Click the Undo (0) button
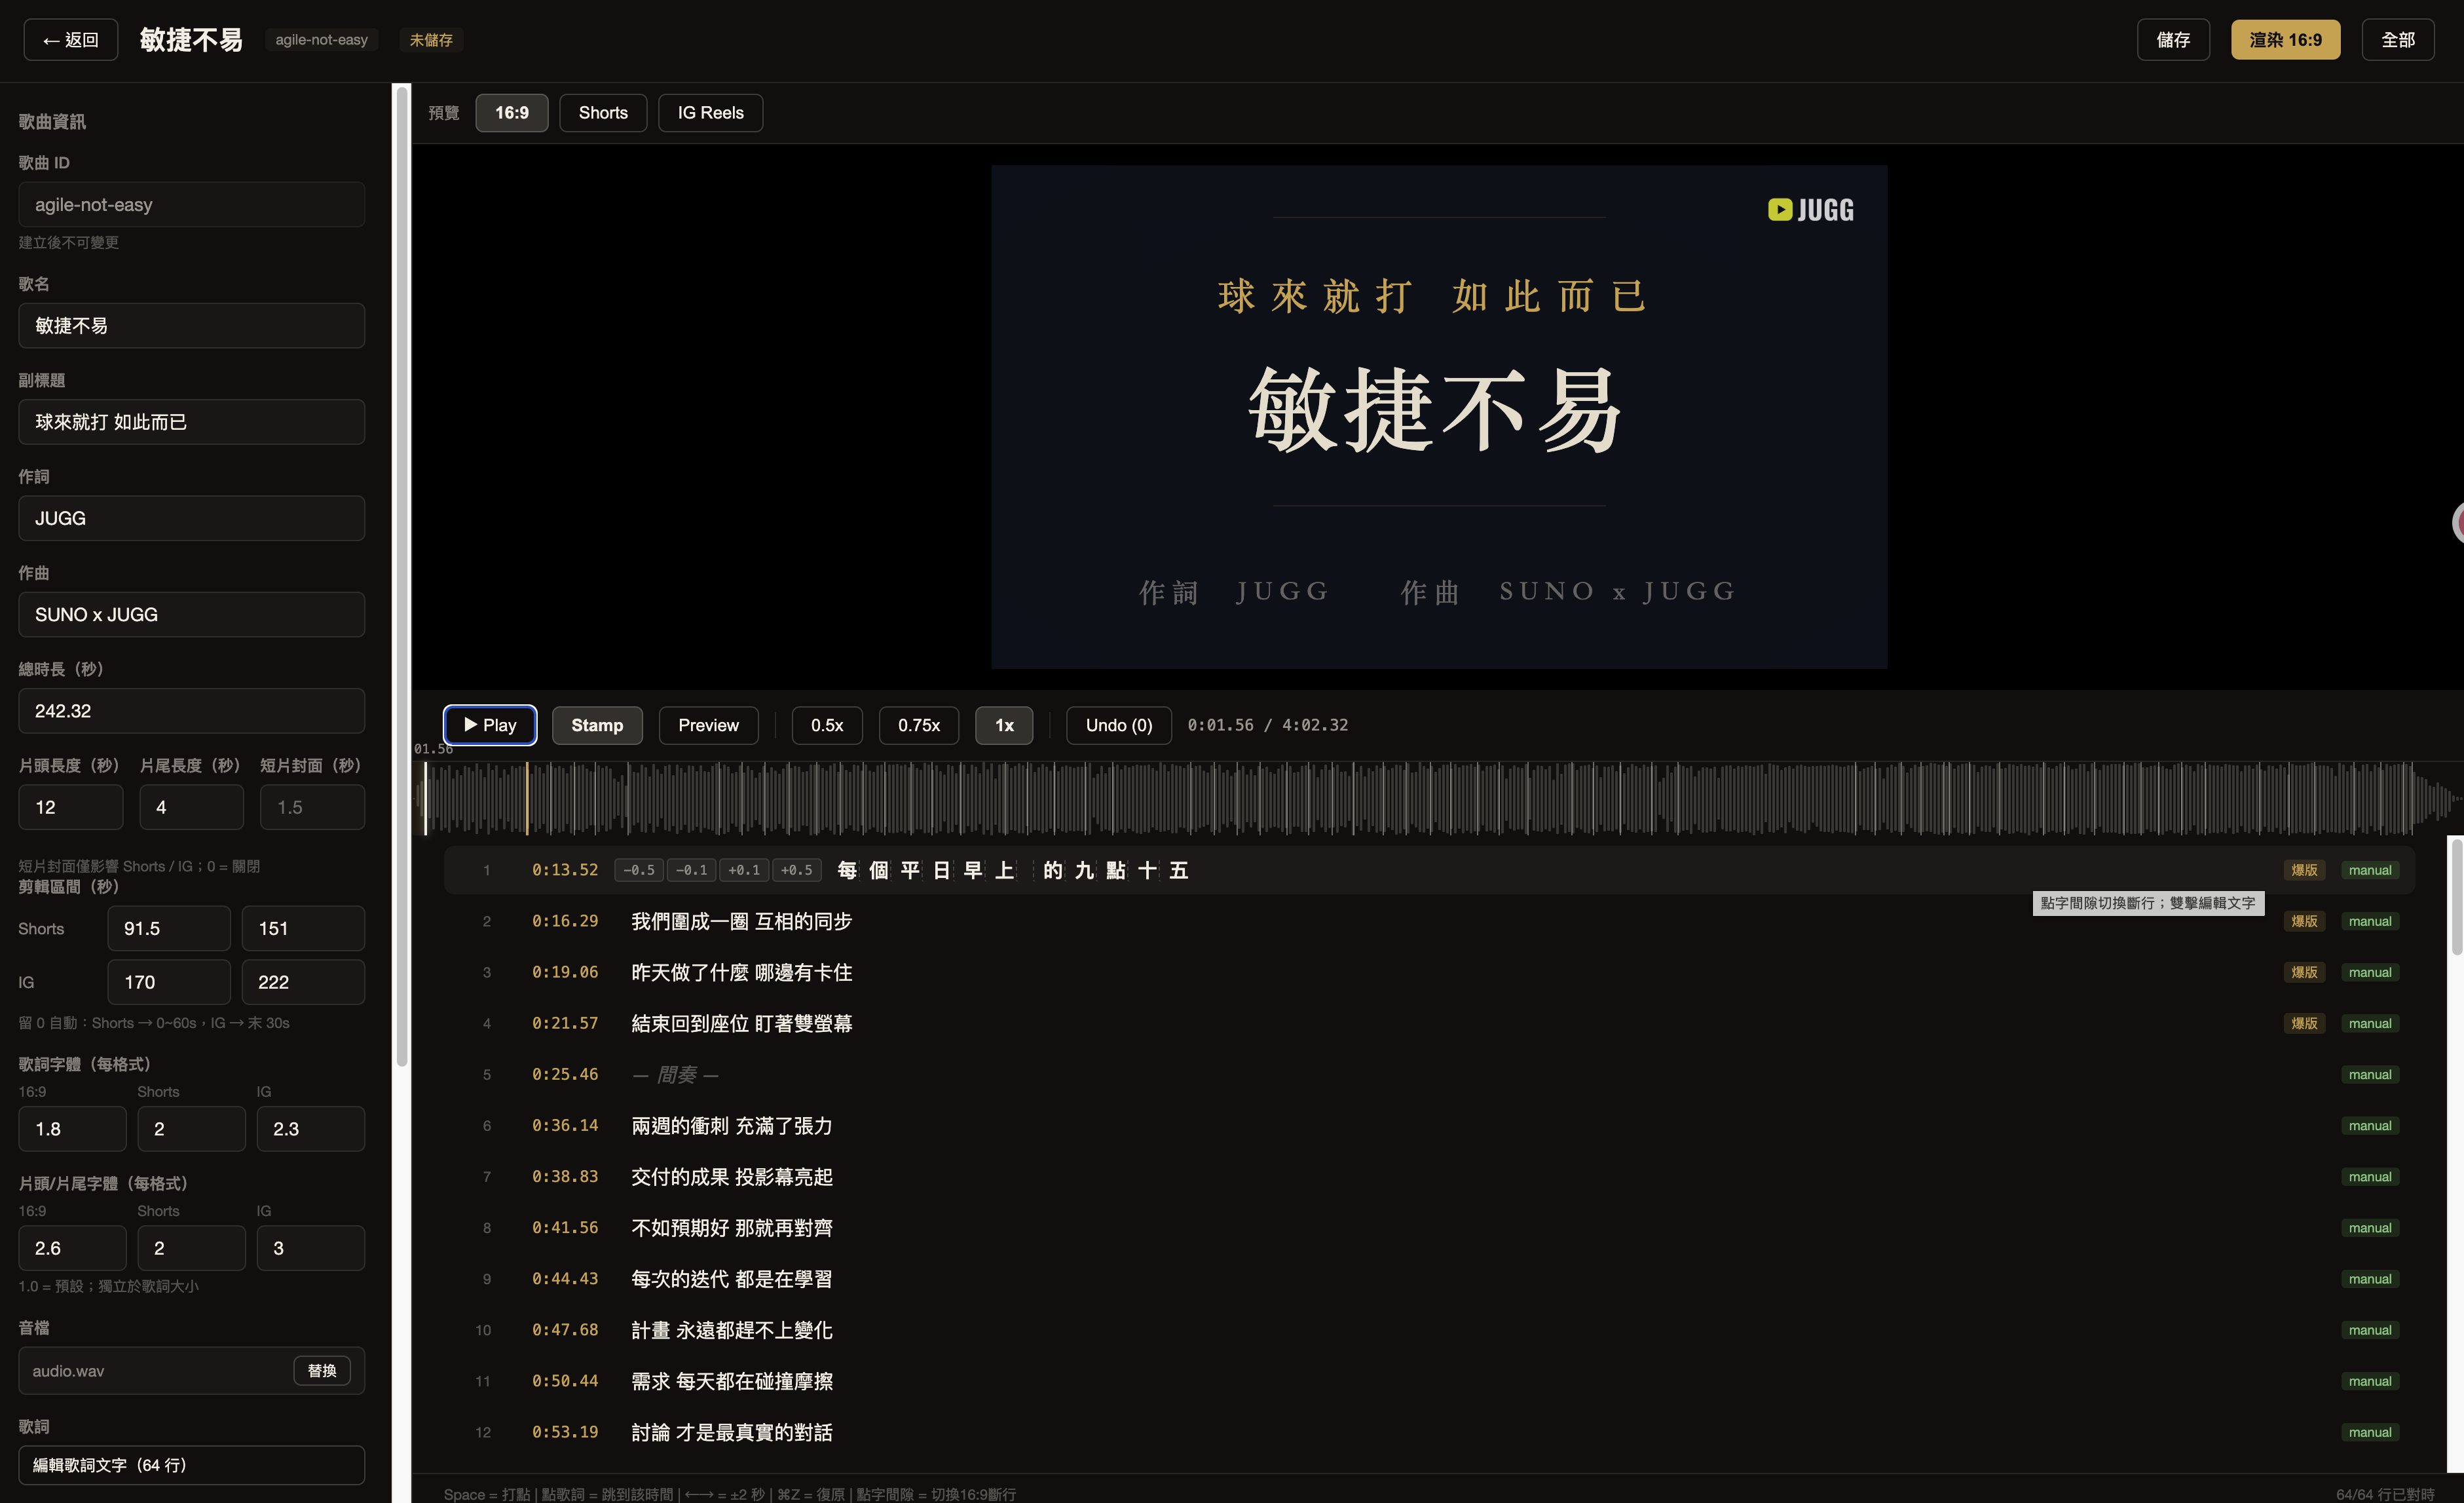This screenshot has width=2464, height=1503. [1119, 725]
